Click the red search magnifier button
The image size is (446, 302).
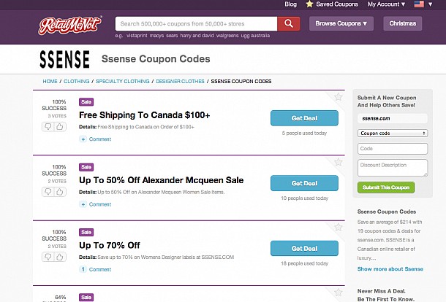pyautogui.click(x=288, y=23)
